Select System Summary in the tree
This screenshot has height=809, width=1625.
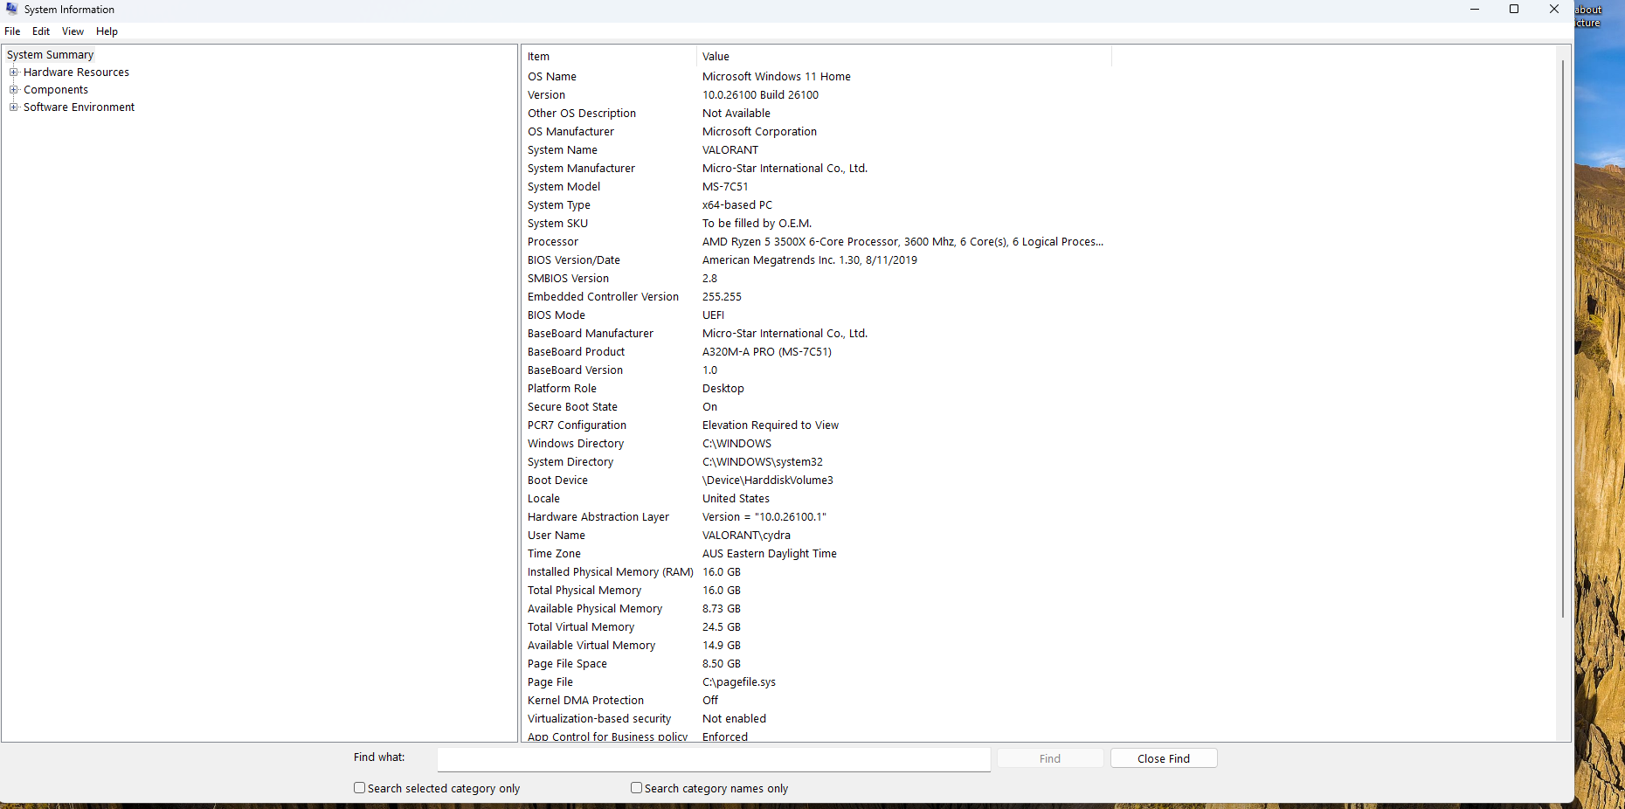tap(50, 55)
